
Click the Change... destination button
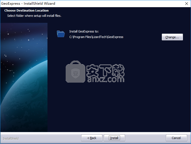click(x=172, y=37)
